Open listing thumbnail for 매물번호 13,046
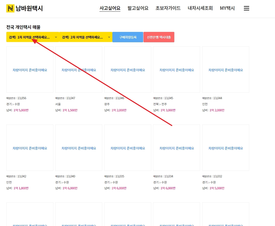 tap(128, 70)
